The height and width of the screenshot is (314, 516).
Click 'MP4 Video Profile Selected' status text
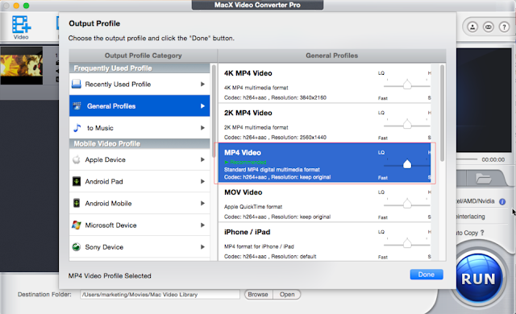[x=110, y=276]
